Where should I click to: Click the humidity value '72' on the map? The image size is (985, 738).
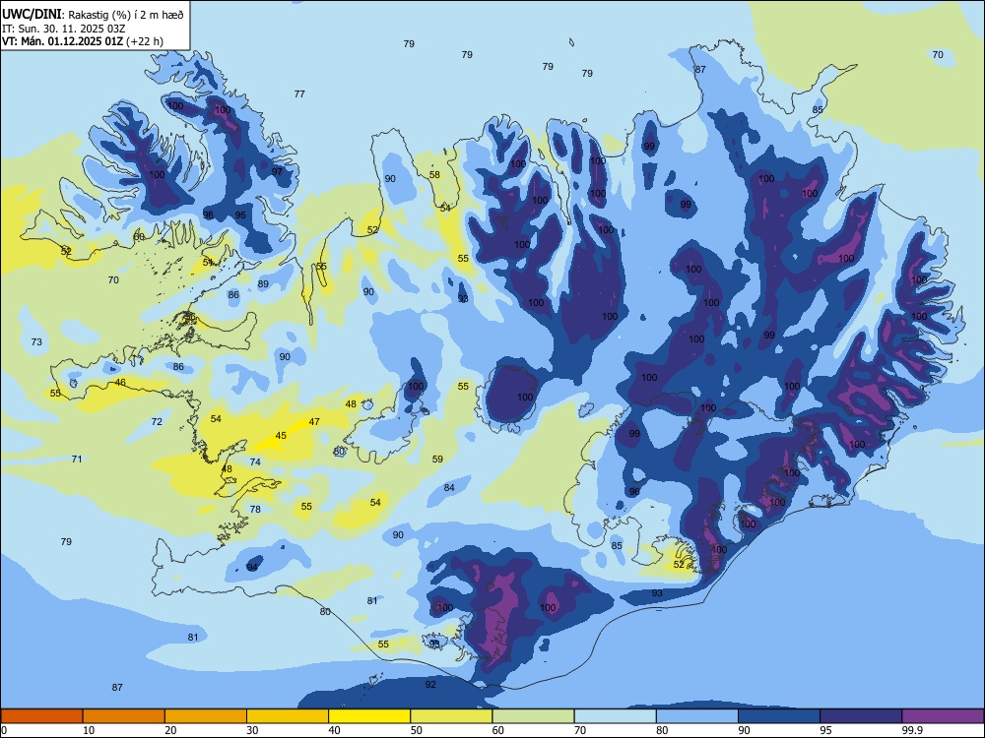(x=157, y=422)
